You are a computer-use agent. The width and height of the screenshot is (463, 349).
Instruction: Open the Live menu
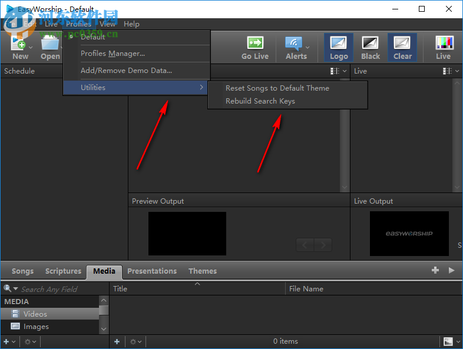[x=51, y=24]
